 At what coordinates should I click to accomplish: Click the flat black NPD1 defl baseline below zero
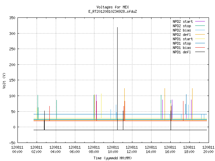pyautogui.click(x=120, y=130)
